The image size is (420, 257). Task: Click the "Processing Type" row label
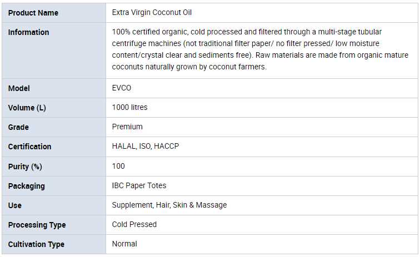(37, 225)
